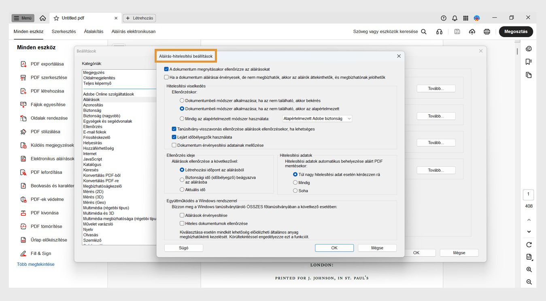Select Oldalak rendezése tool
This screenshot has height=301, width=546.
pyautogui.click(x=44, y=118)
